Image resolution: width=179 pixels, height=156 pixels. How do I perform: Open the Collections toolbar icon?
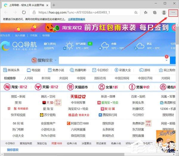click(155, 12)
